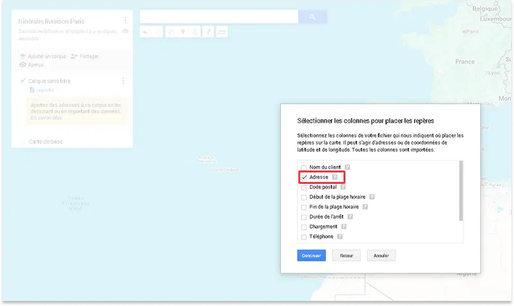514x306 pixels.
Task: Check the Nom du client checkbox
Action: click(x=304, y=167)
